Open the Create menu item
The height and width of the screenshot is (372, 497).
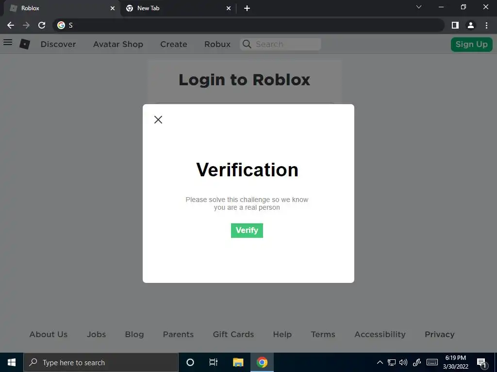tap(174, 44)
